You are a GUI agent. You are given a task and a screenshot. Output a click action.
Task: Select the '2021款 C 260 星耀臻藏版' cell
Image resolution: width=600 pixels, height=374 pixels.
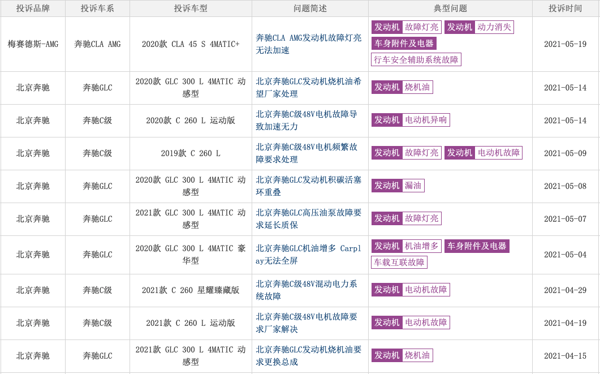191,290
